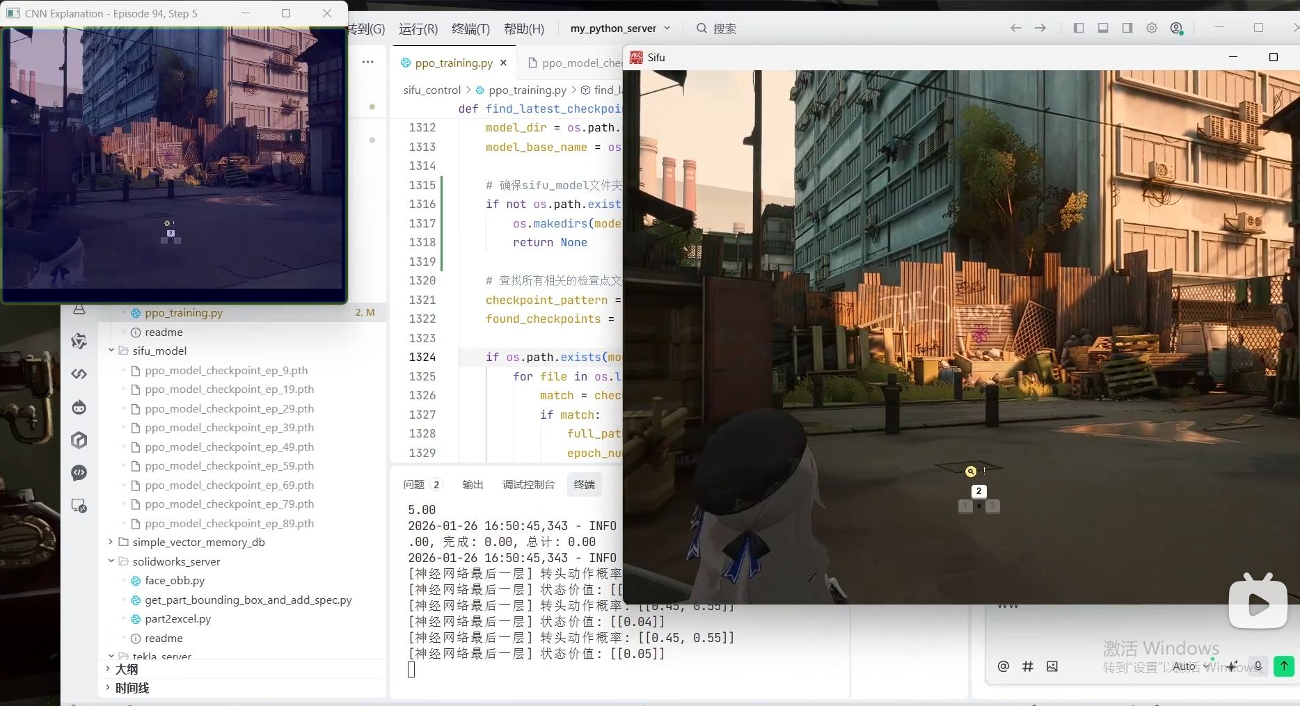Switch to the ppo_training.py editor tab
This screenshot has height=706, width=1300.
tap(453, 63)
